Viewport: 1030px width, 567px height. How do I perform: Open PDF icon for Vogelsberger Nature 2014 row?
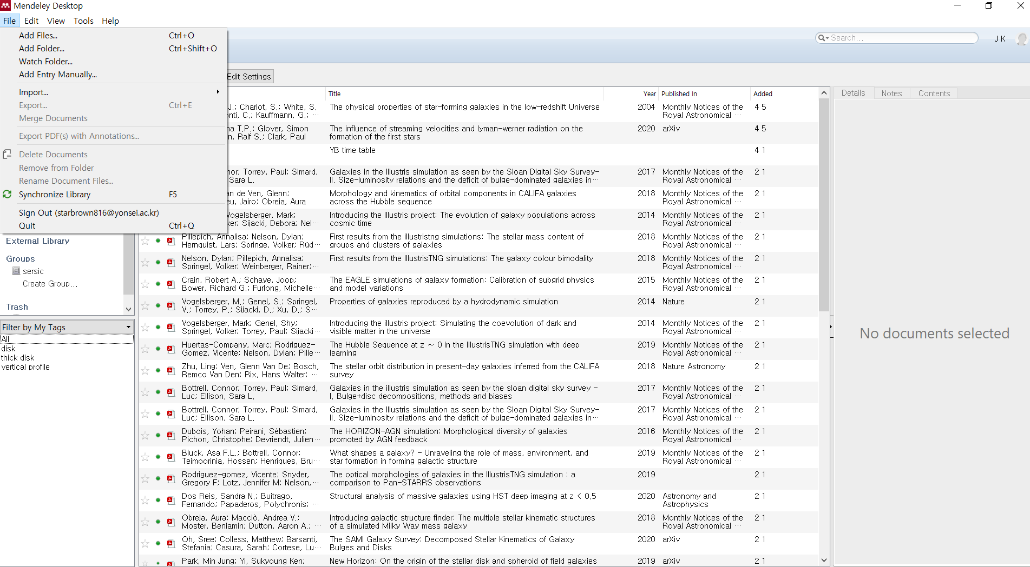(x=170, y=305)
